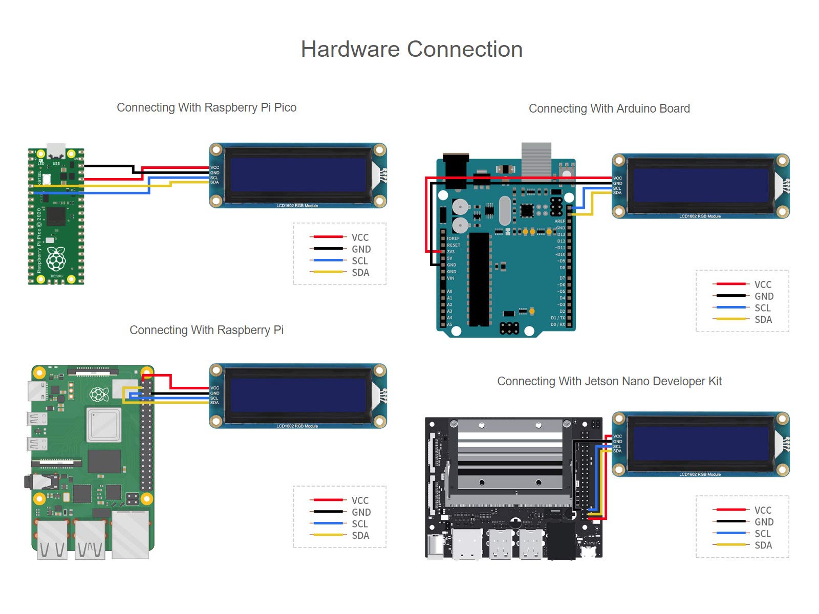Click the heatsink on the Jetson Nano

click(x=510, y=455)
